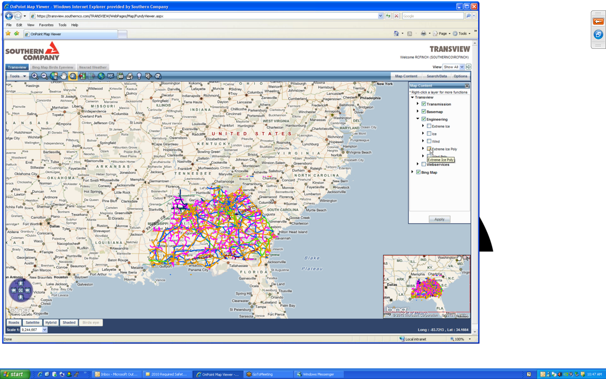Open the Windows Start menu
Viewport: 606px width, 379px height.
pyautogui.click(x=15, y=374)
